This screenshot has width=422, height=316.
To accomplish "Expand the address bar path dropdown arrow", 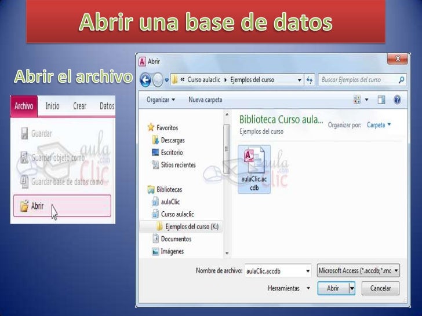I will (x=299, y=80).
